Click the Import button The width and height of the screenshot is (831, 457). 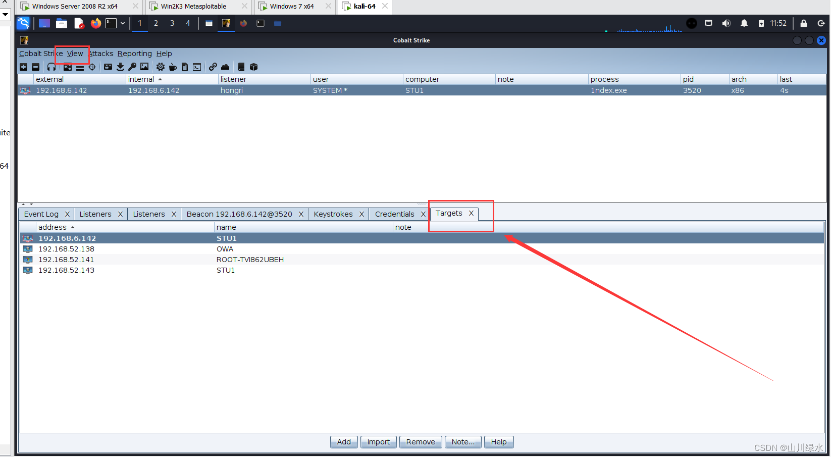378,442
